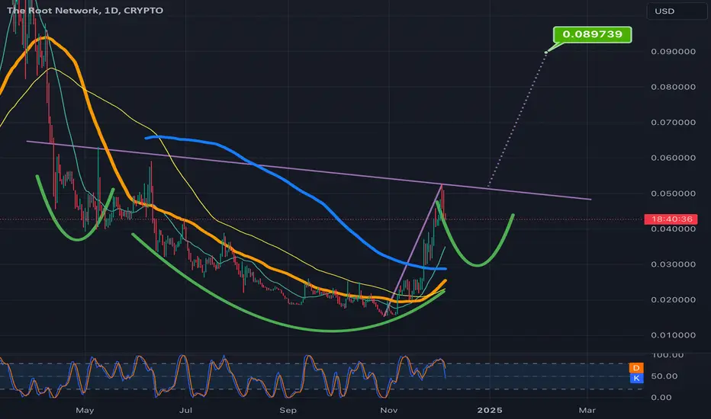
Task: Click the 2025 date axis label
Action: [490, 411]
